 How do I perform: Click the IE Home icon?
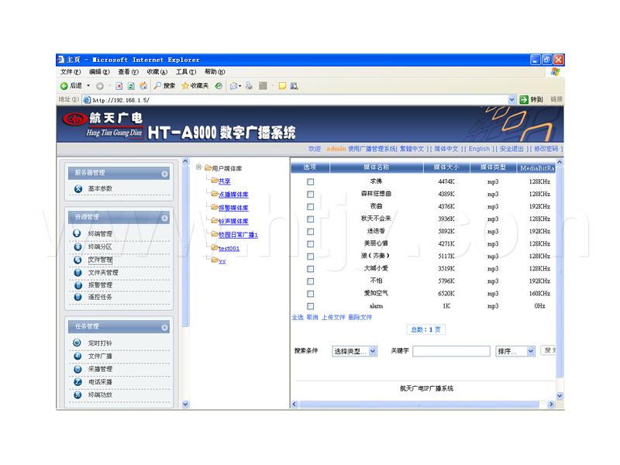click(x=143, y=86)
